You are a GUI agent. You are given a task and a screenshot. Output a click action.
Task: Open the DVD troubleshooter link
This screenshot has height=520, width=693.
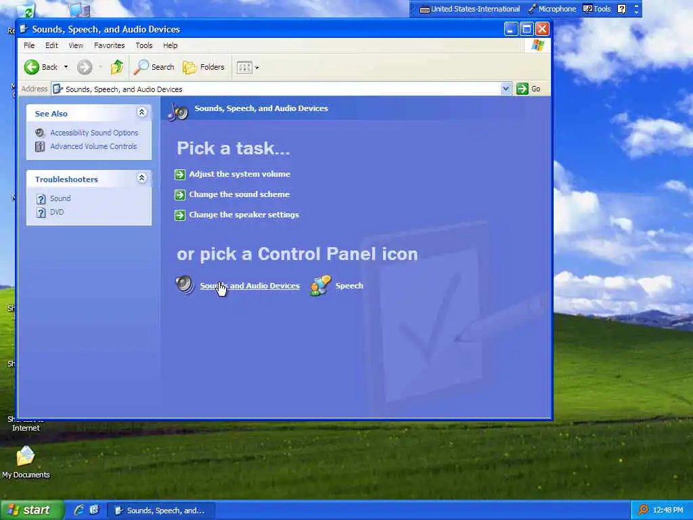coord(57,212)
